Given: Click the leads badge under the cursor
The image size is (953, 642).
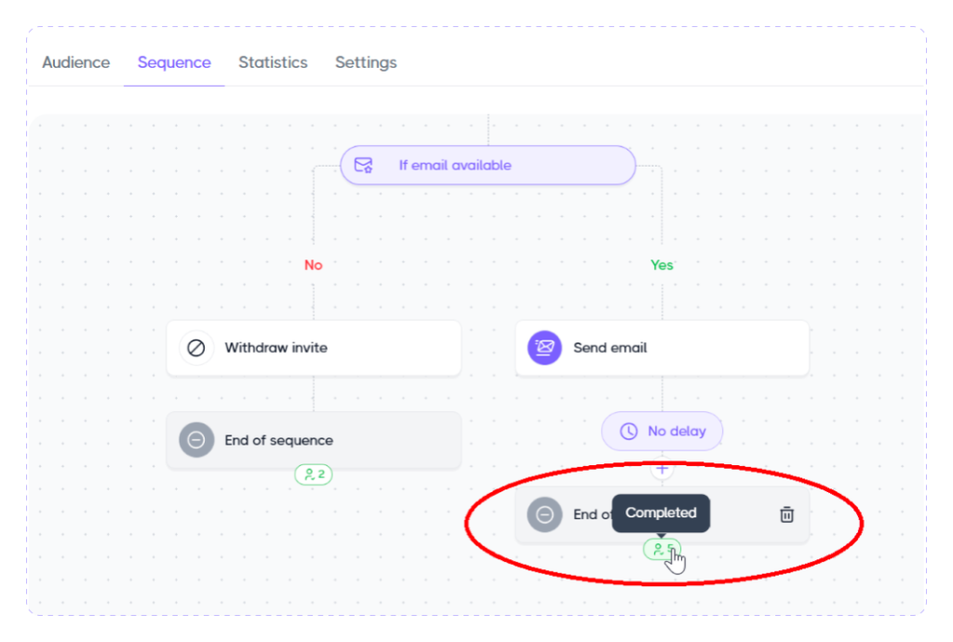Looking at the screenshot, I should click(661, 550).
